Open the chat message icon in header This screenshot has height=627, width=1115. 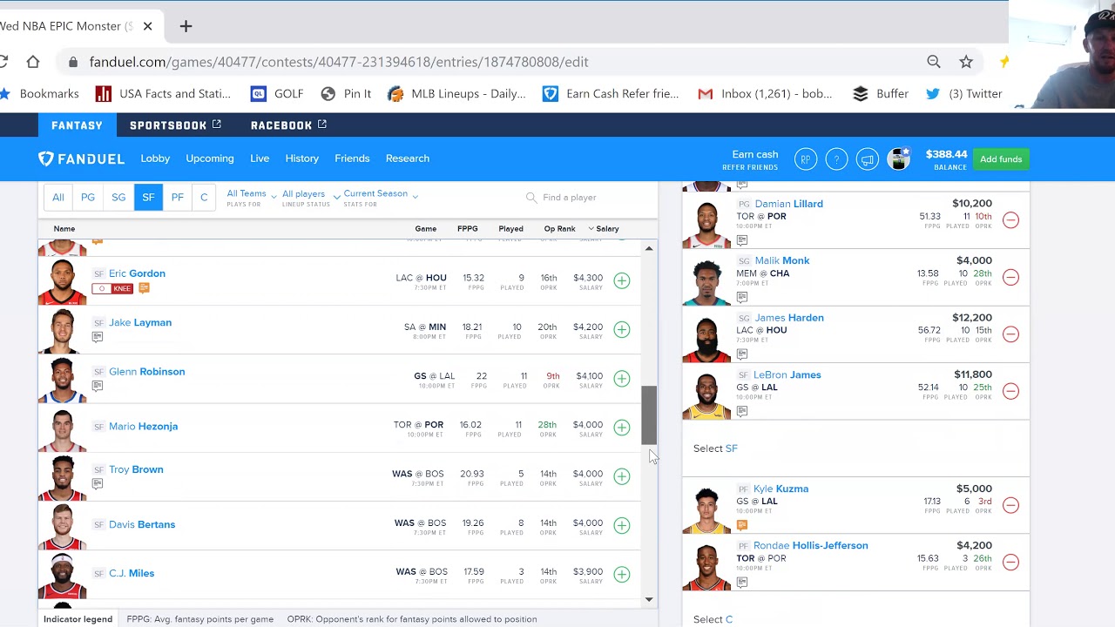[x=867, y=159]
